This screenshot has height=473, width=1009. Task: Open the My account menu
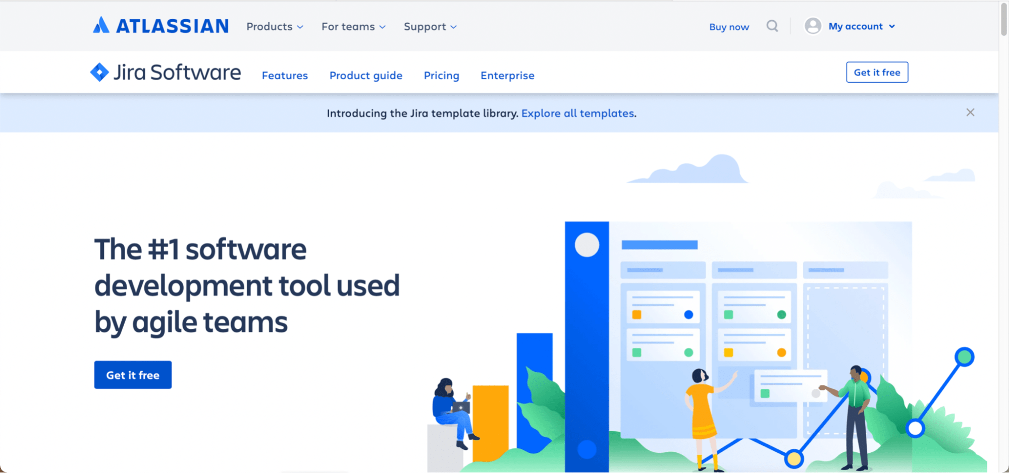(862, 26)
